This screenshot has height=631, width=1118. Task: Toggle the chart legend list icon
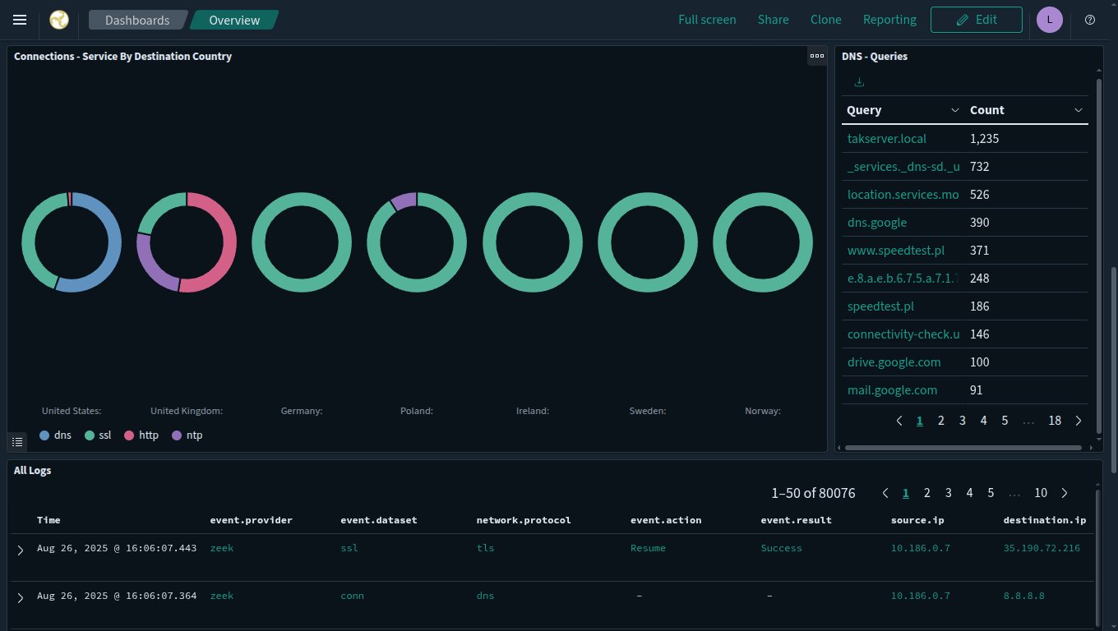[x=17, y=442]
